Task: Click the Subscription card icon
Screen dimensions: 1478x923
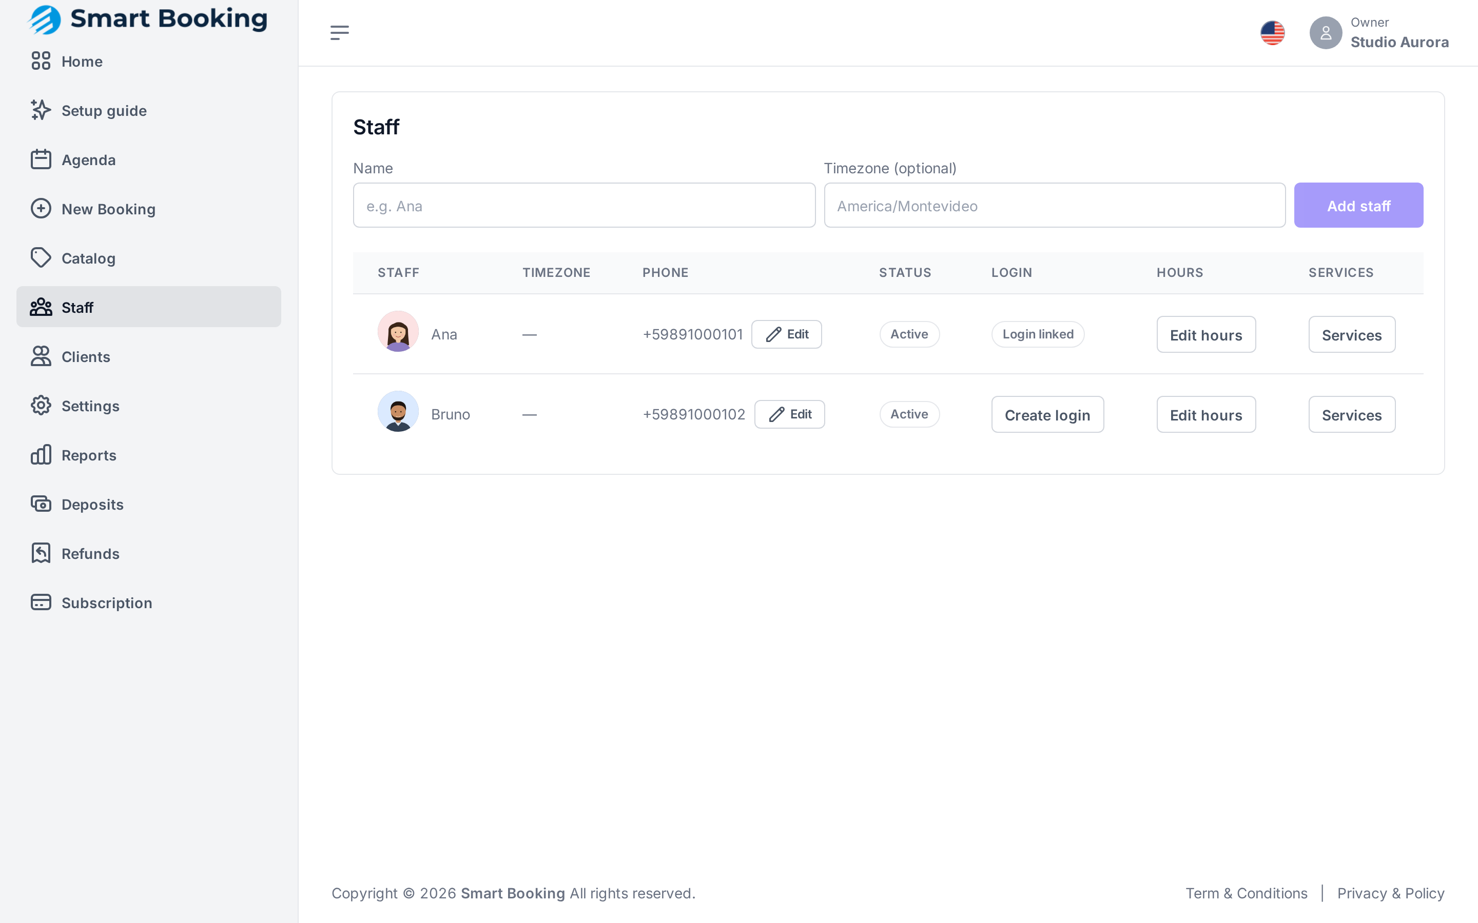Action: click(x=41, y=603)
